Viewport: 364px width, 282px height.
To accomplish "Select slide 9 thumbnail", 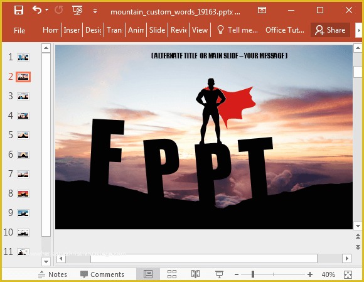I will pos(23,213).
